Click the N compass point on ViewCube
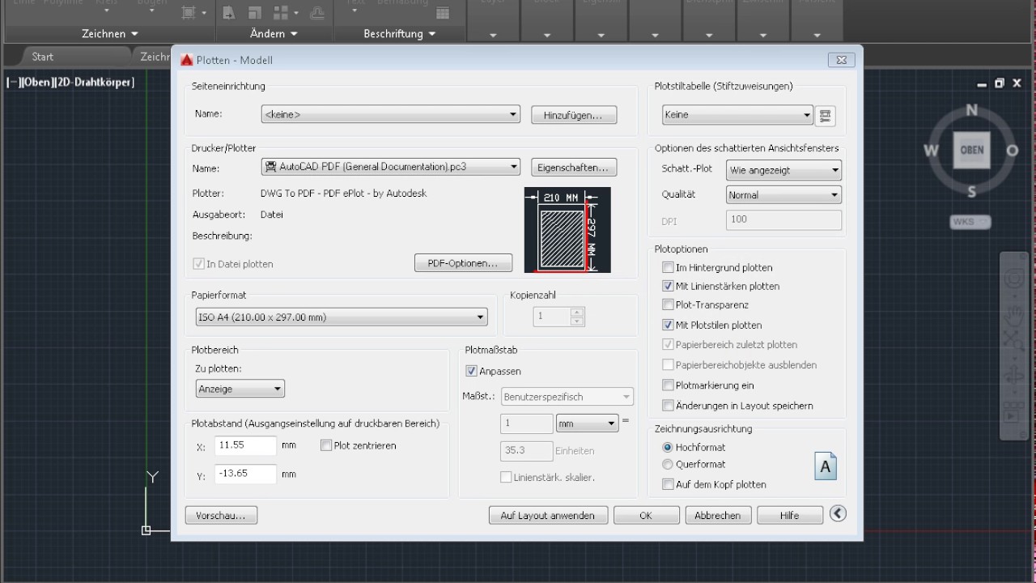 (972, 110)
